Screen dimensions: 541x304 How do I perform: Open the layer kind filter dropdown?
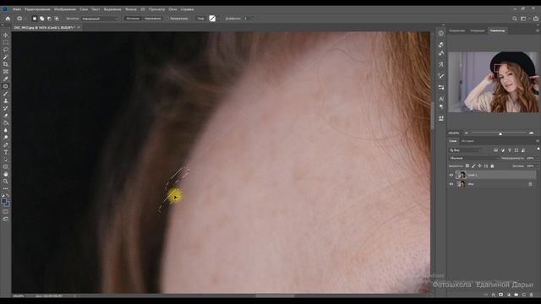click(x=465, y=150)
